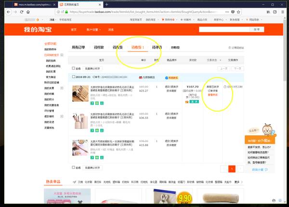Click the 收藏夹 favorites star in top bar
The image size is (289, 207).
[182, 20]
